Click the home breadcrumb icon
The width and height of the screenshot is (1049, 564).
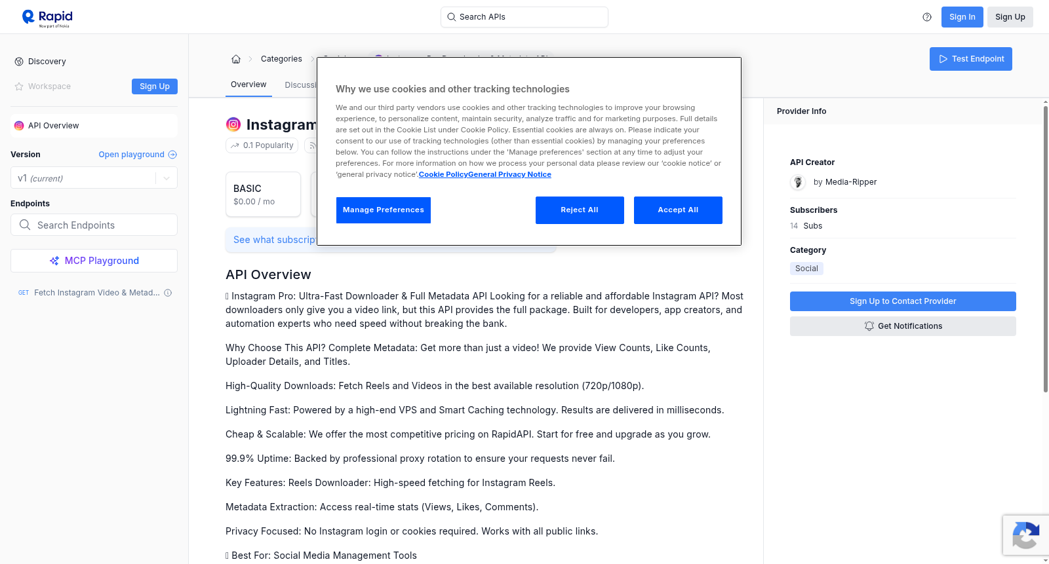click(x=236, y=59)
